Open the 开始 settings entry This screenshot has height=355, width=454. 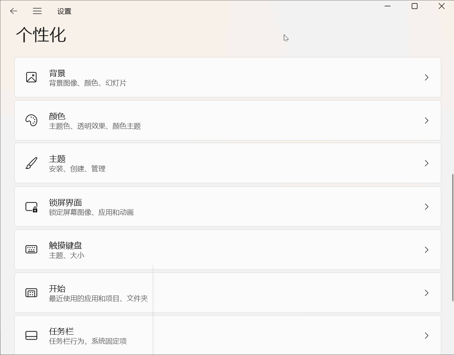(227, 293)
